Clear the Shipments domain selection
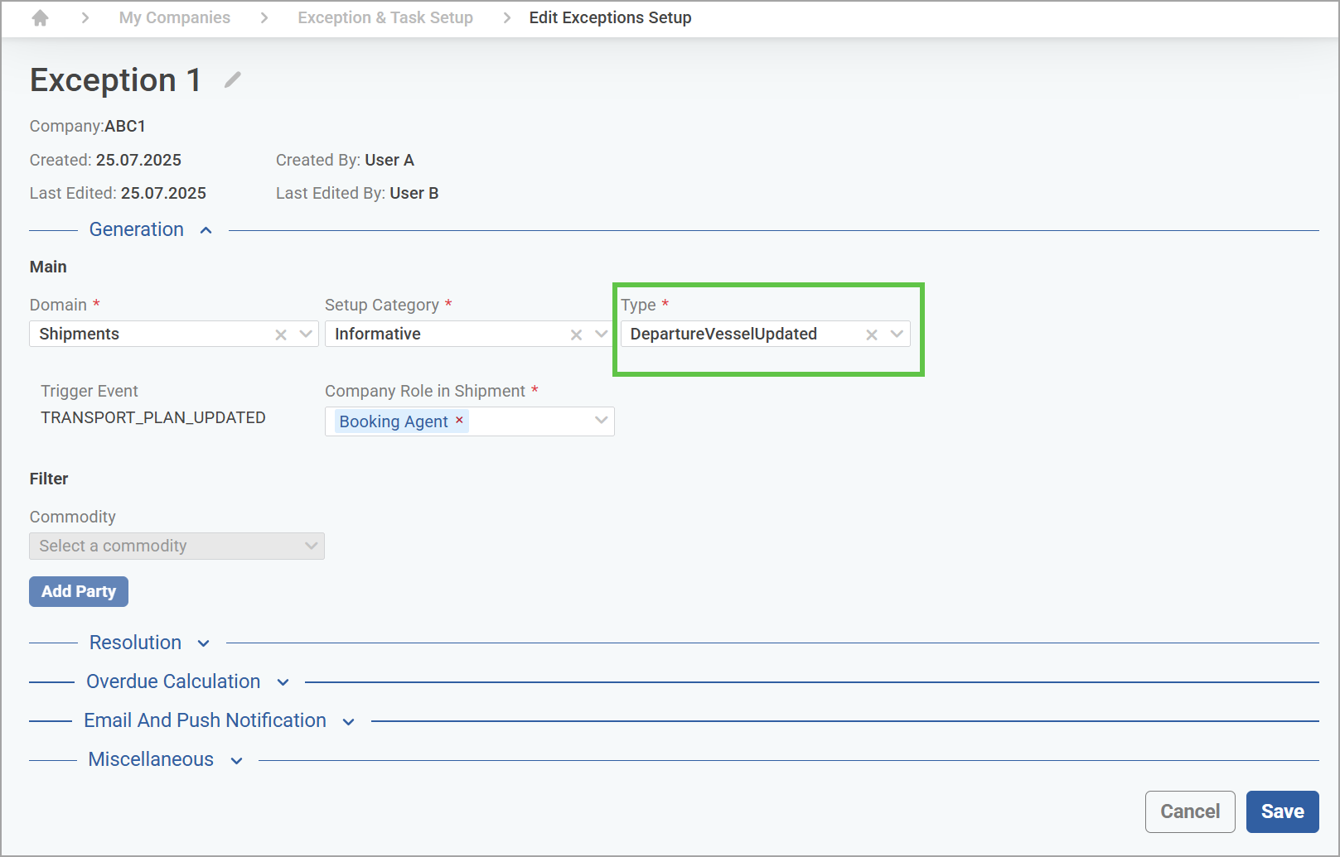 (x=281, y=335)
